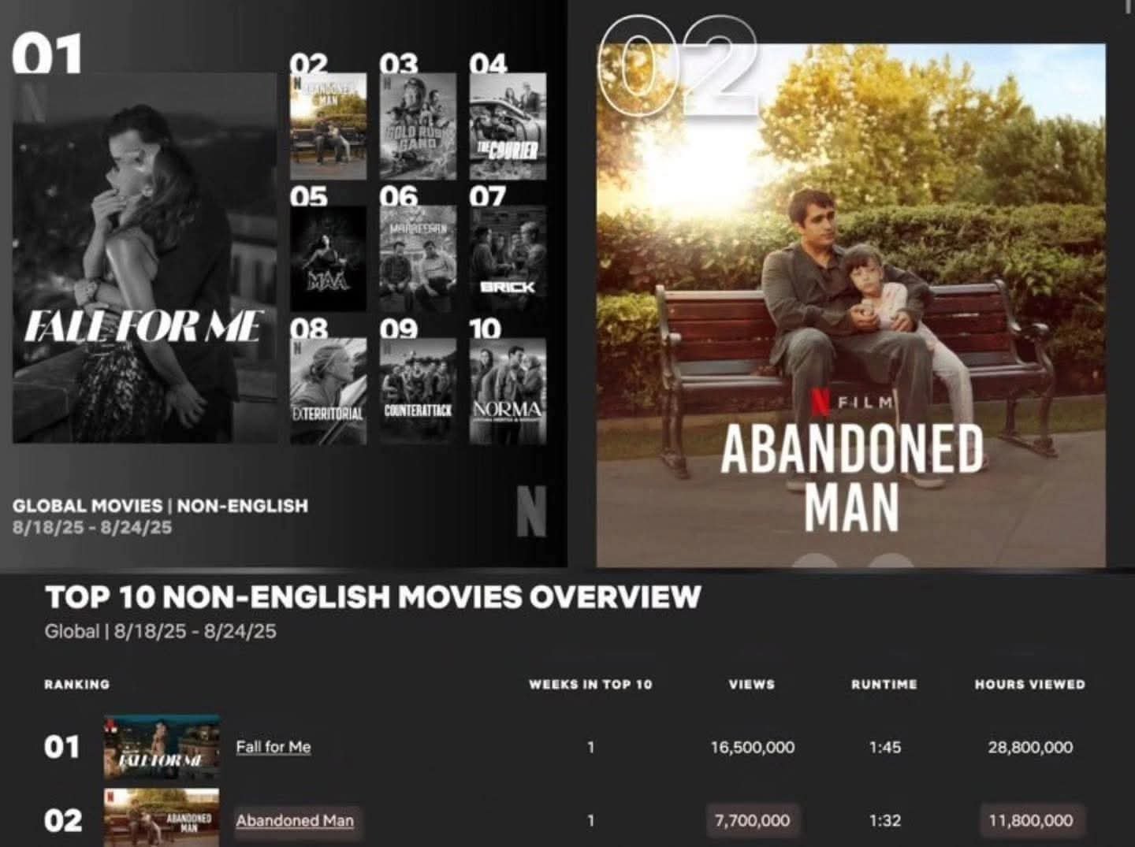Viewport: 1135px width, 847px height.
Task: Click ranking number 01 in the table
Action: (x=62, y=747)
